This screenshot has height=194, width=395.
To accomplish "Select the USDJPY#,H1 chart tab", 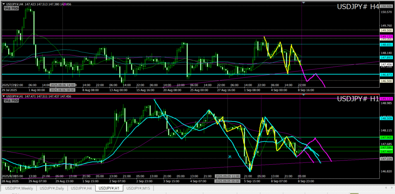I will point(109,188).
